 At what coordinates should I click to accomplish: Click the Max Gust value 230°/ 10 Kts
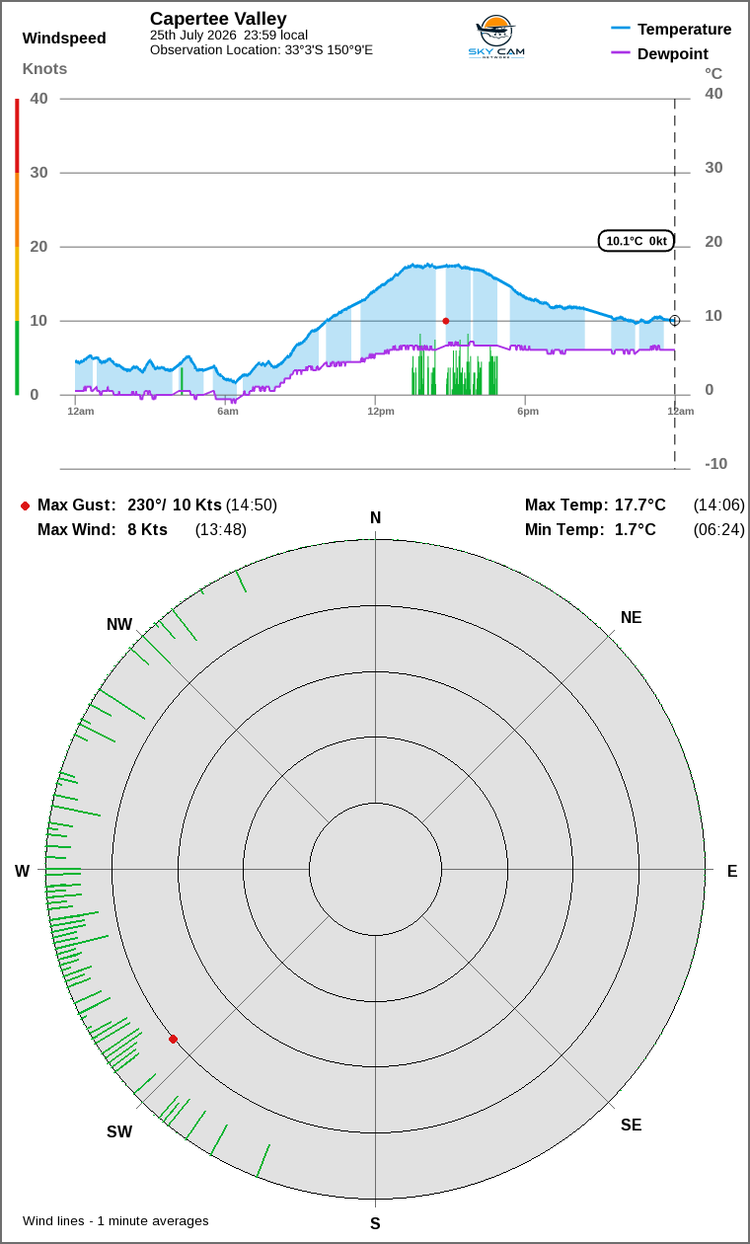pos(175,505)
